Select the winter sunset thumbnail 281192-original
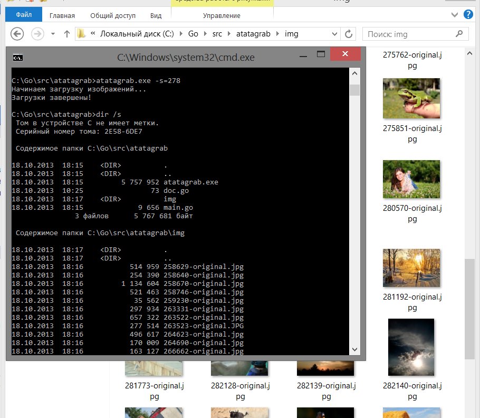Image resolution: width=480 pixels, height=418 pixels. (411, 268)
